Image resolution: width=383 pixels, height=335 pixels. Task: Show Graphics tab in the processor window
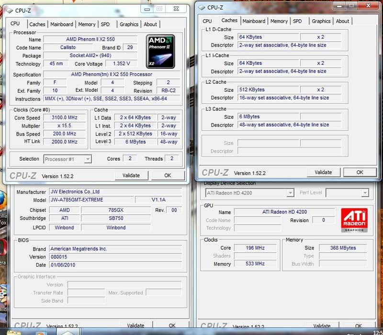click(x=129, y=24)
